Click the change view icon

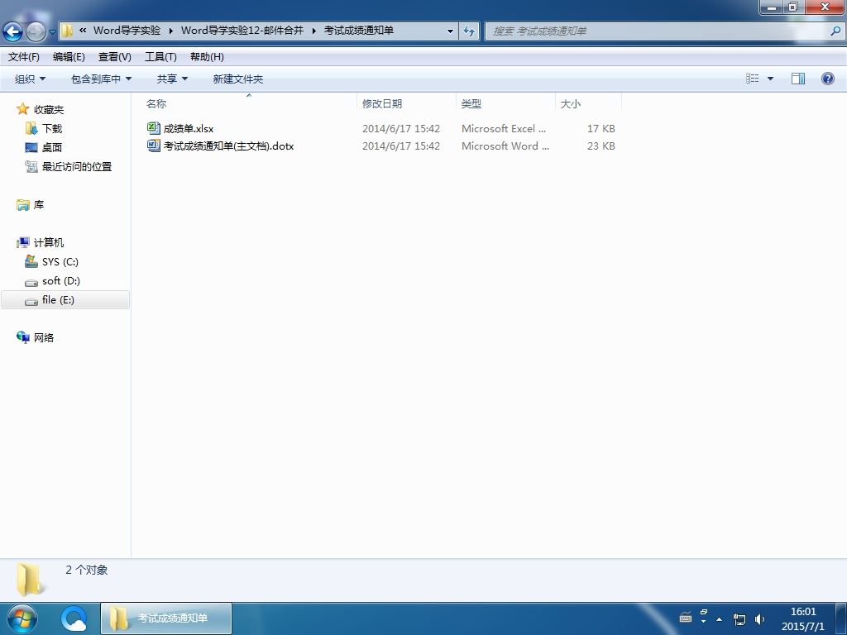753,79
